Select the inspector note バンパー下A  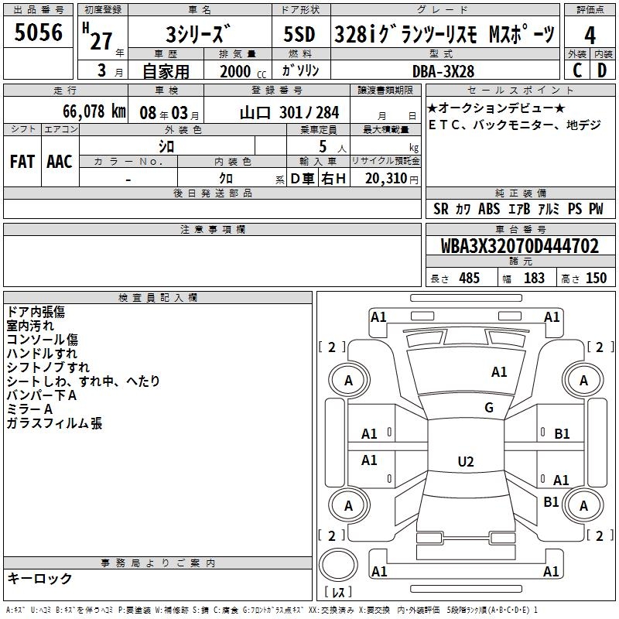click(x=42, y=395)
